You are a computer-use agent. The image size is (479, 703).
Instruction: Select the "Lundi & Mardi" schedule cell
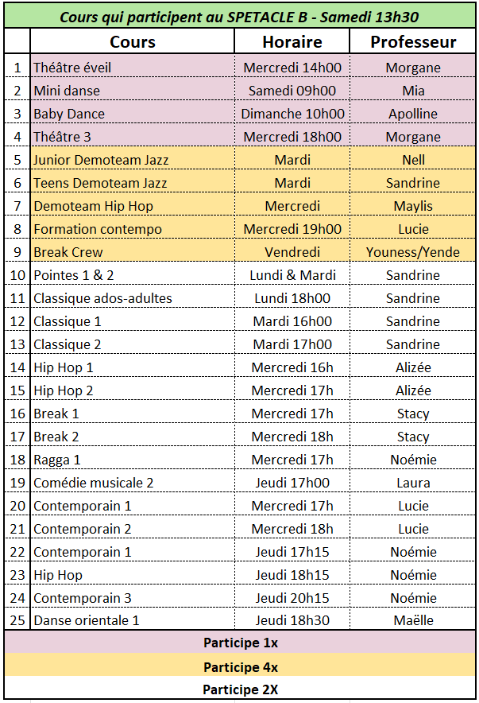[x=292, y=275]
